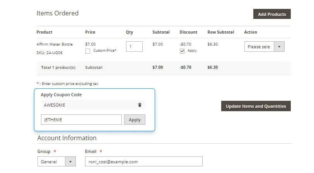Image resolution: width=314 pixels, height=173 pixels.
Task: Apply the JETHEME coupon code
Action: (x=135, y=120)
